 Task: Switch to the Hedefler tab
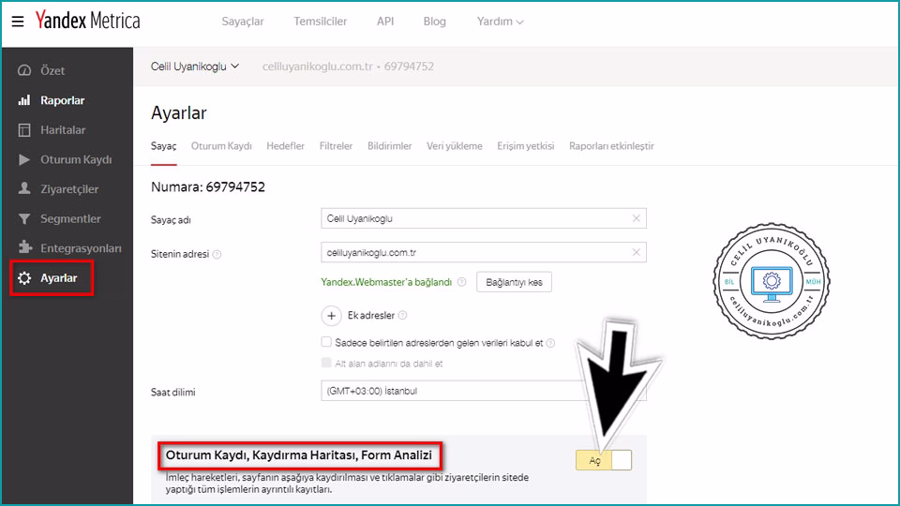click(285, 146)
